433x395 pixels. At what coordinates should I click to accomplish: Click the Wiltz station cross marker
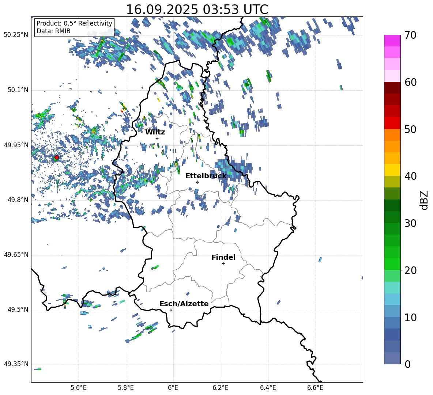click(157, 138)
